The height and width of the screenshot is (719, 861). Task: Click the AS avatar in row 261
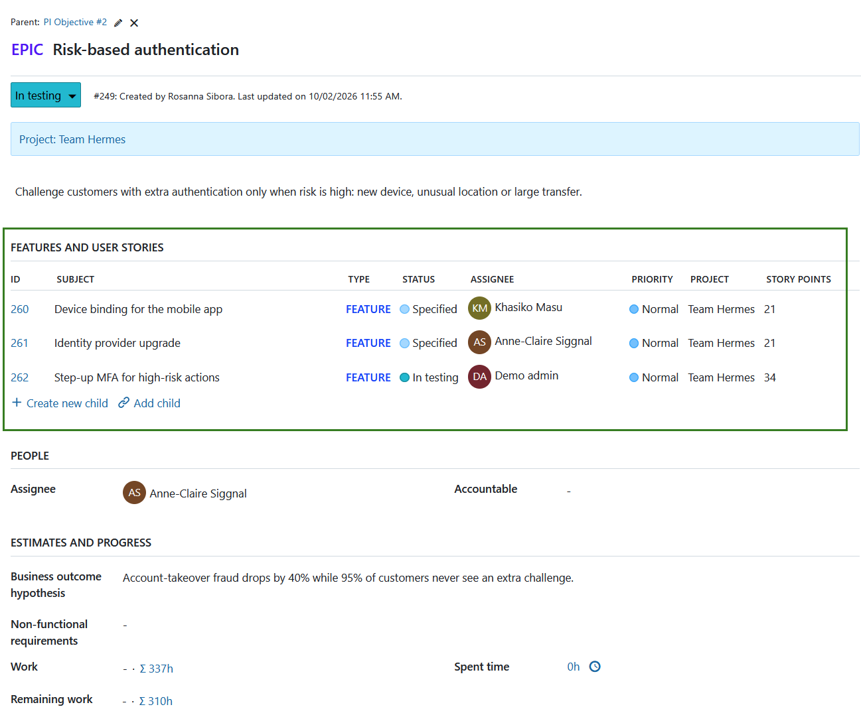click(479, 342)
